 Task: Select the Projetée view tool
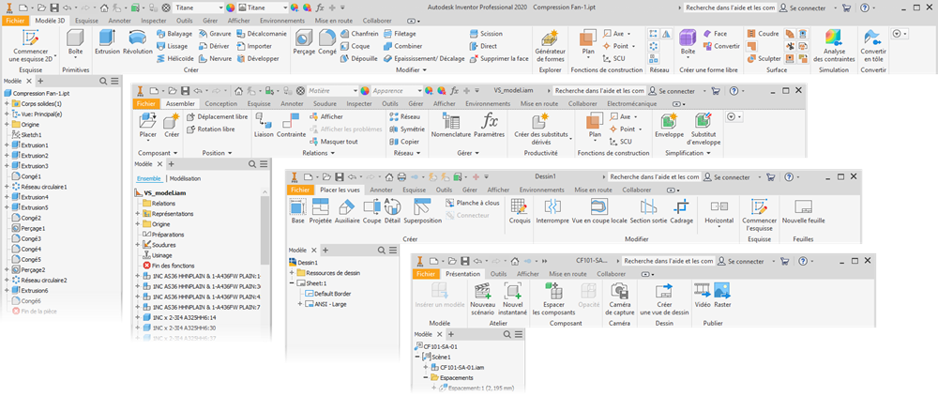tap(321, 210)
